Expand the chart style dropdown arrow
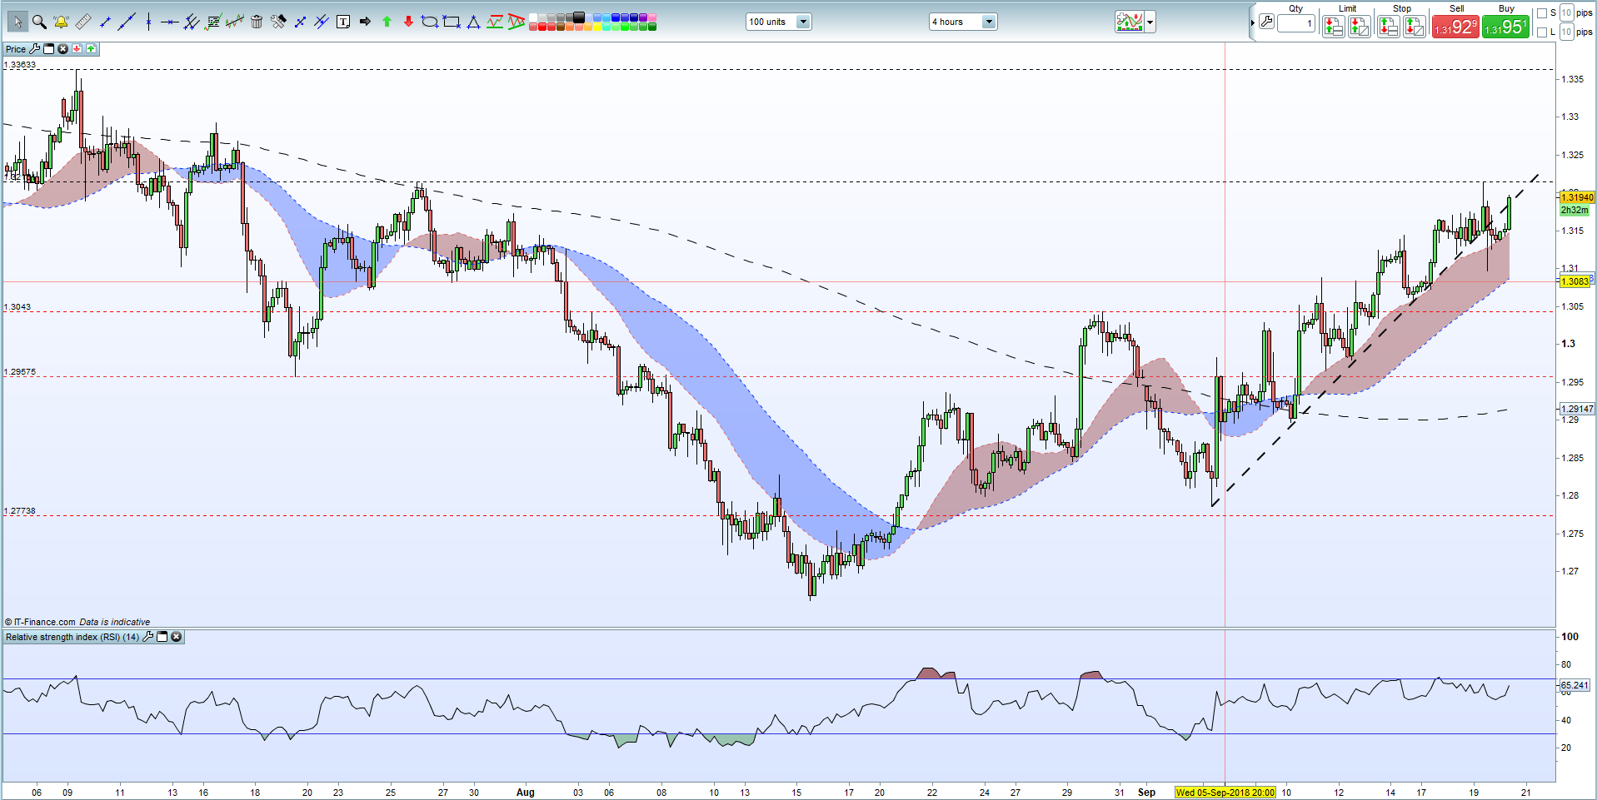The width and height of the screenshot is (1597, 800). tap(1150, 22)
